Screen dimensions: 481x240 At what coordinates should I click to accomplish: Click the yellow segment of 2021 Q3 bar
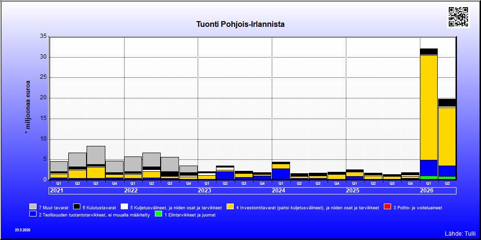(96, 173)
